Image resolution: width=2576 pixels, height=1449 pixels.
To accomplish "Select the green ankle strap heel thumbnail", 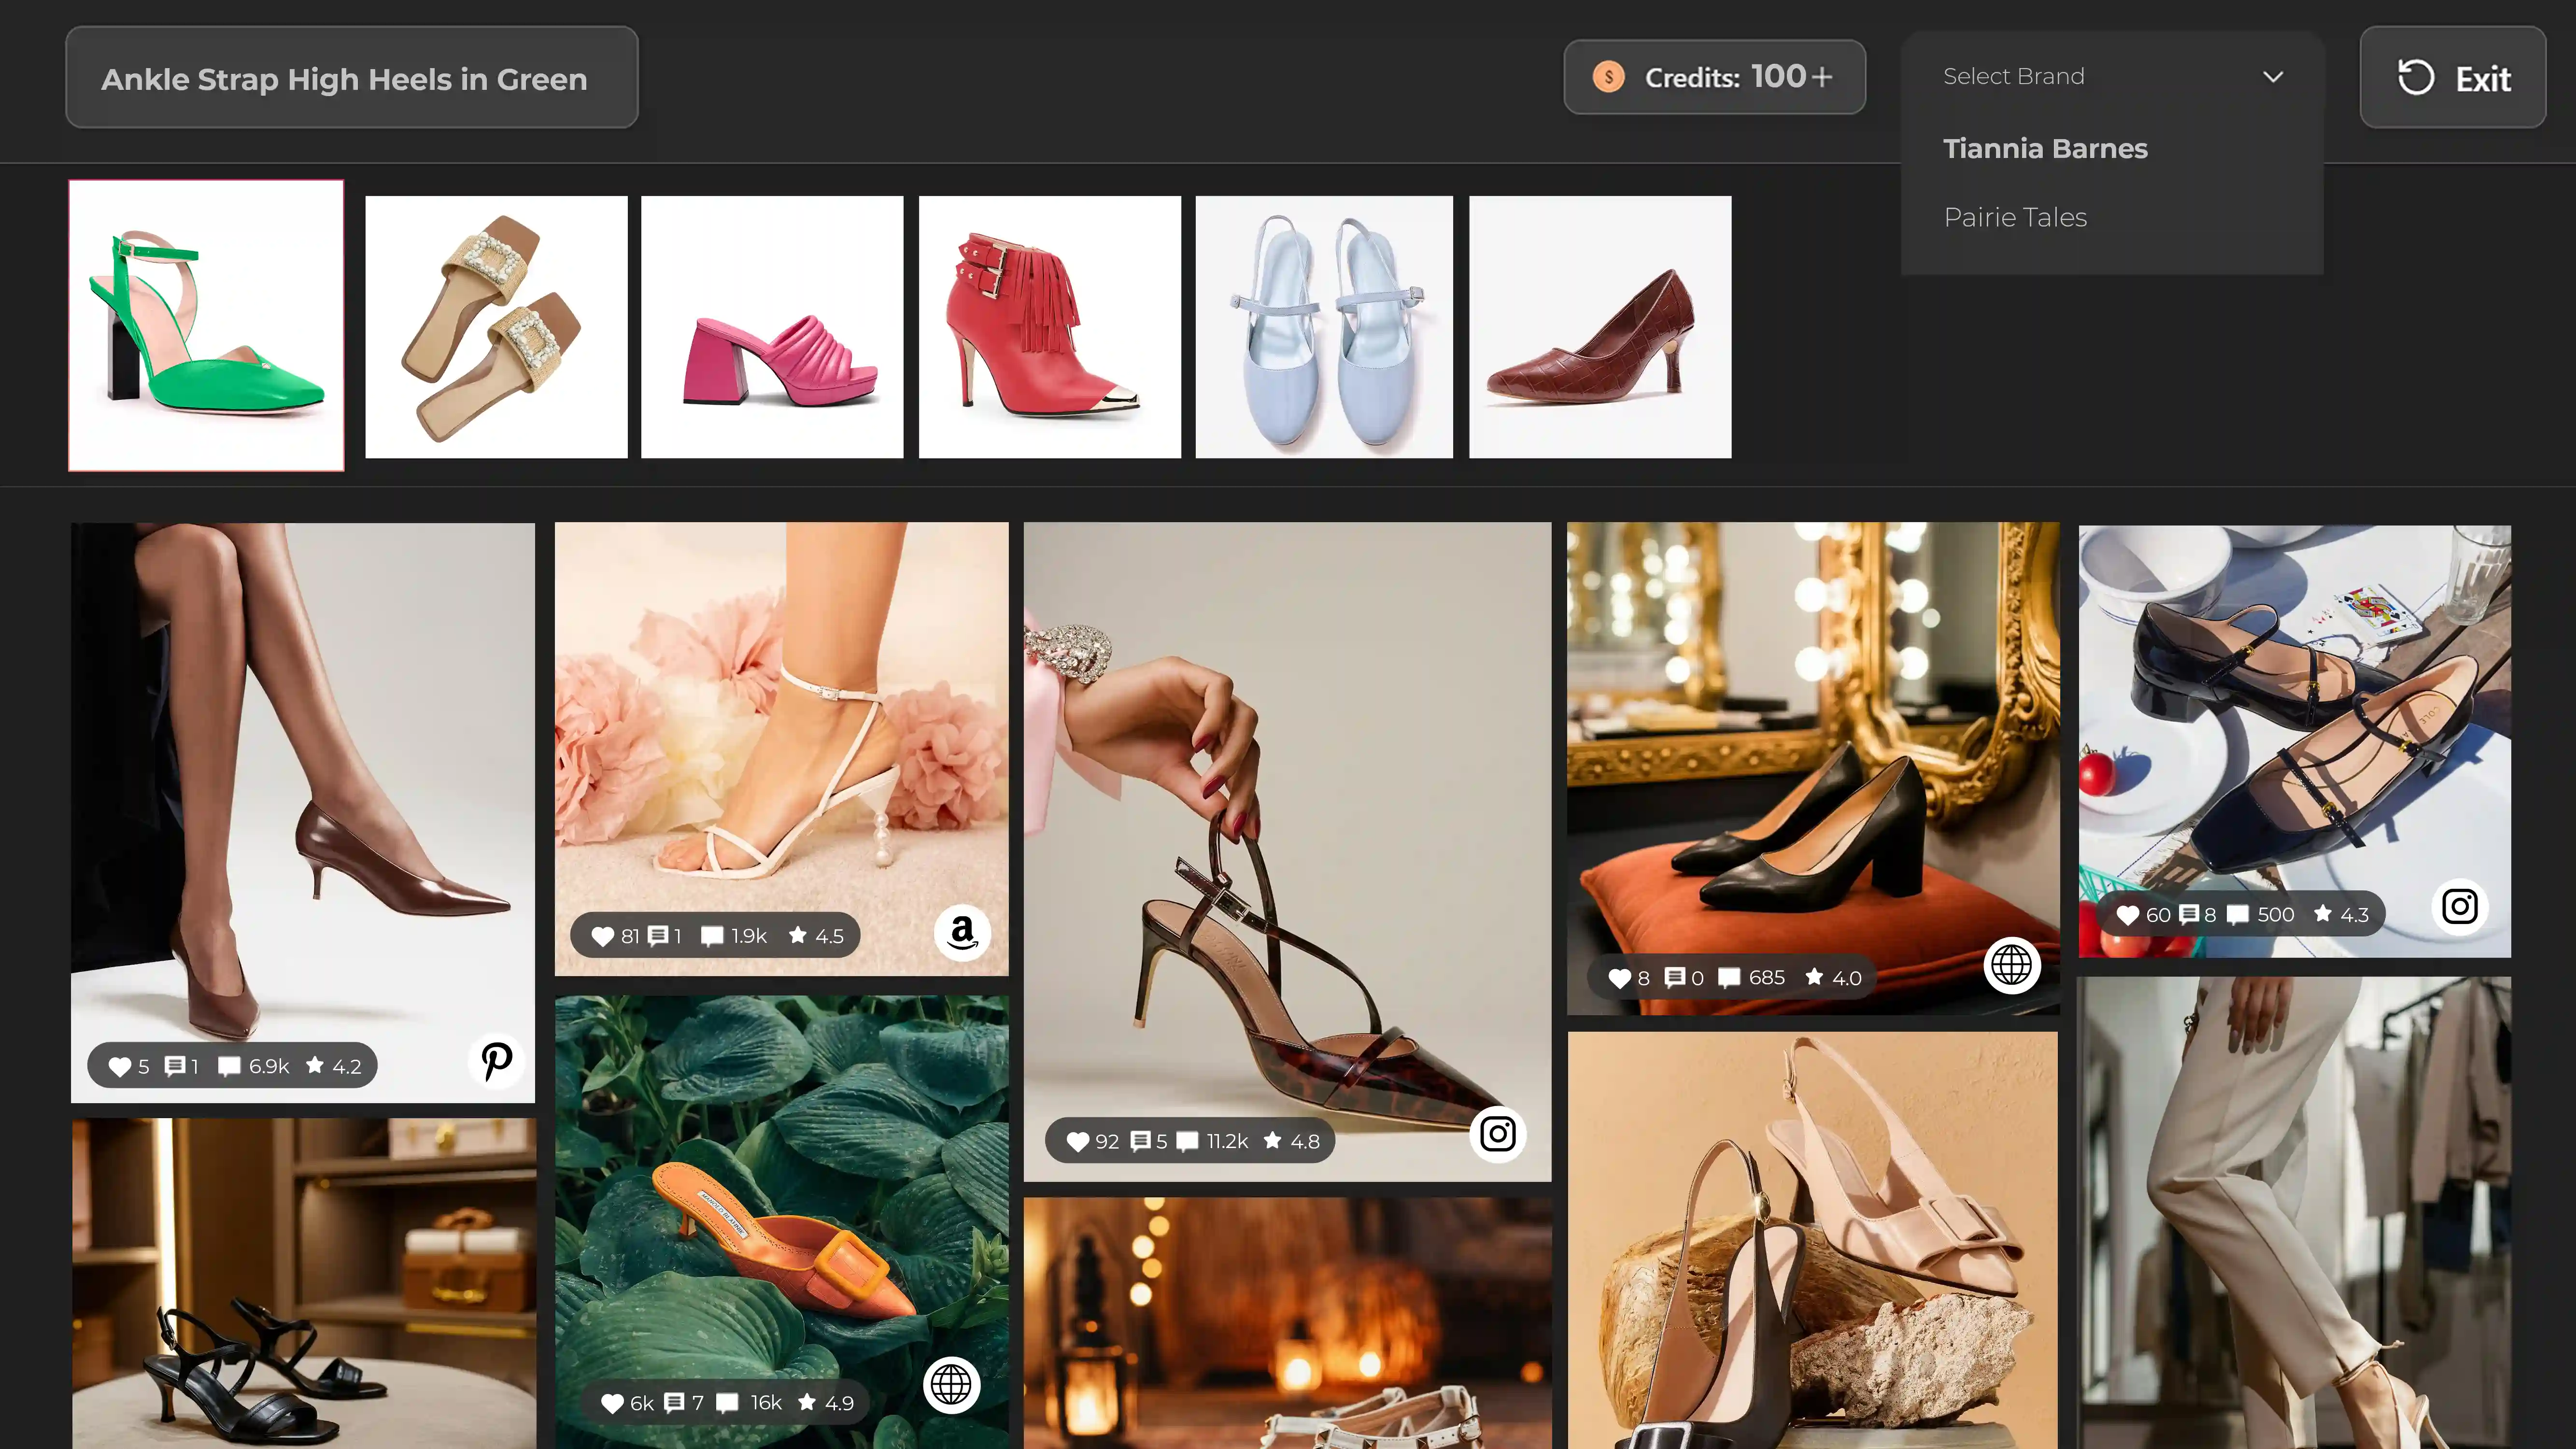I will click(x=206, y=325).
